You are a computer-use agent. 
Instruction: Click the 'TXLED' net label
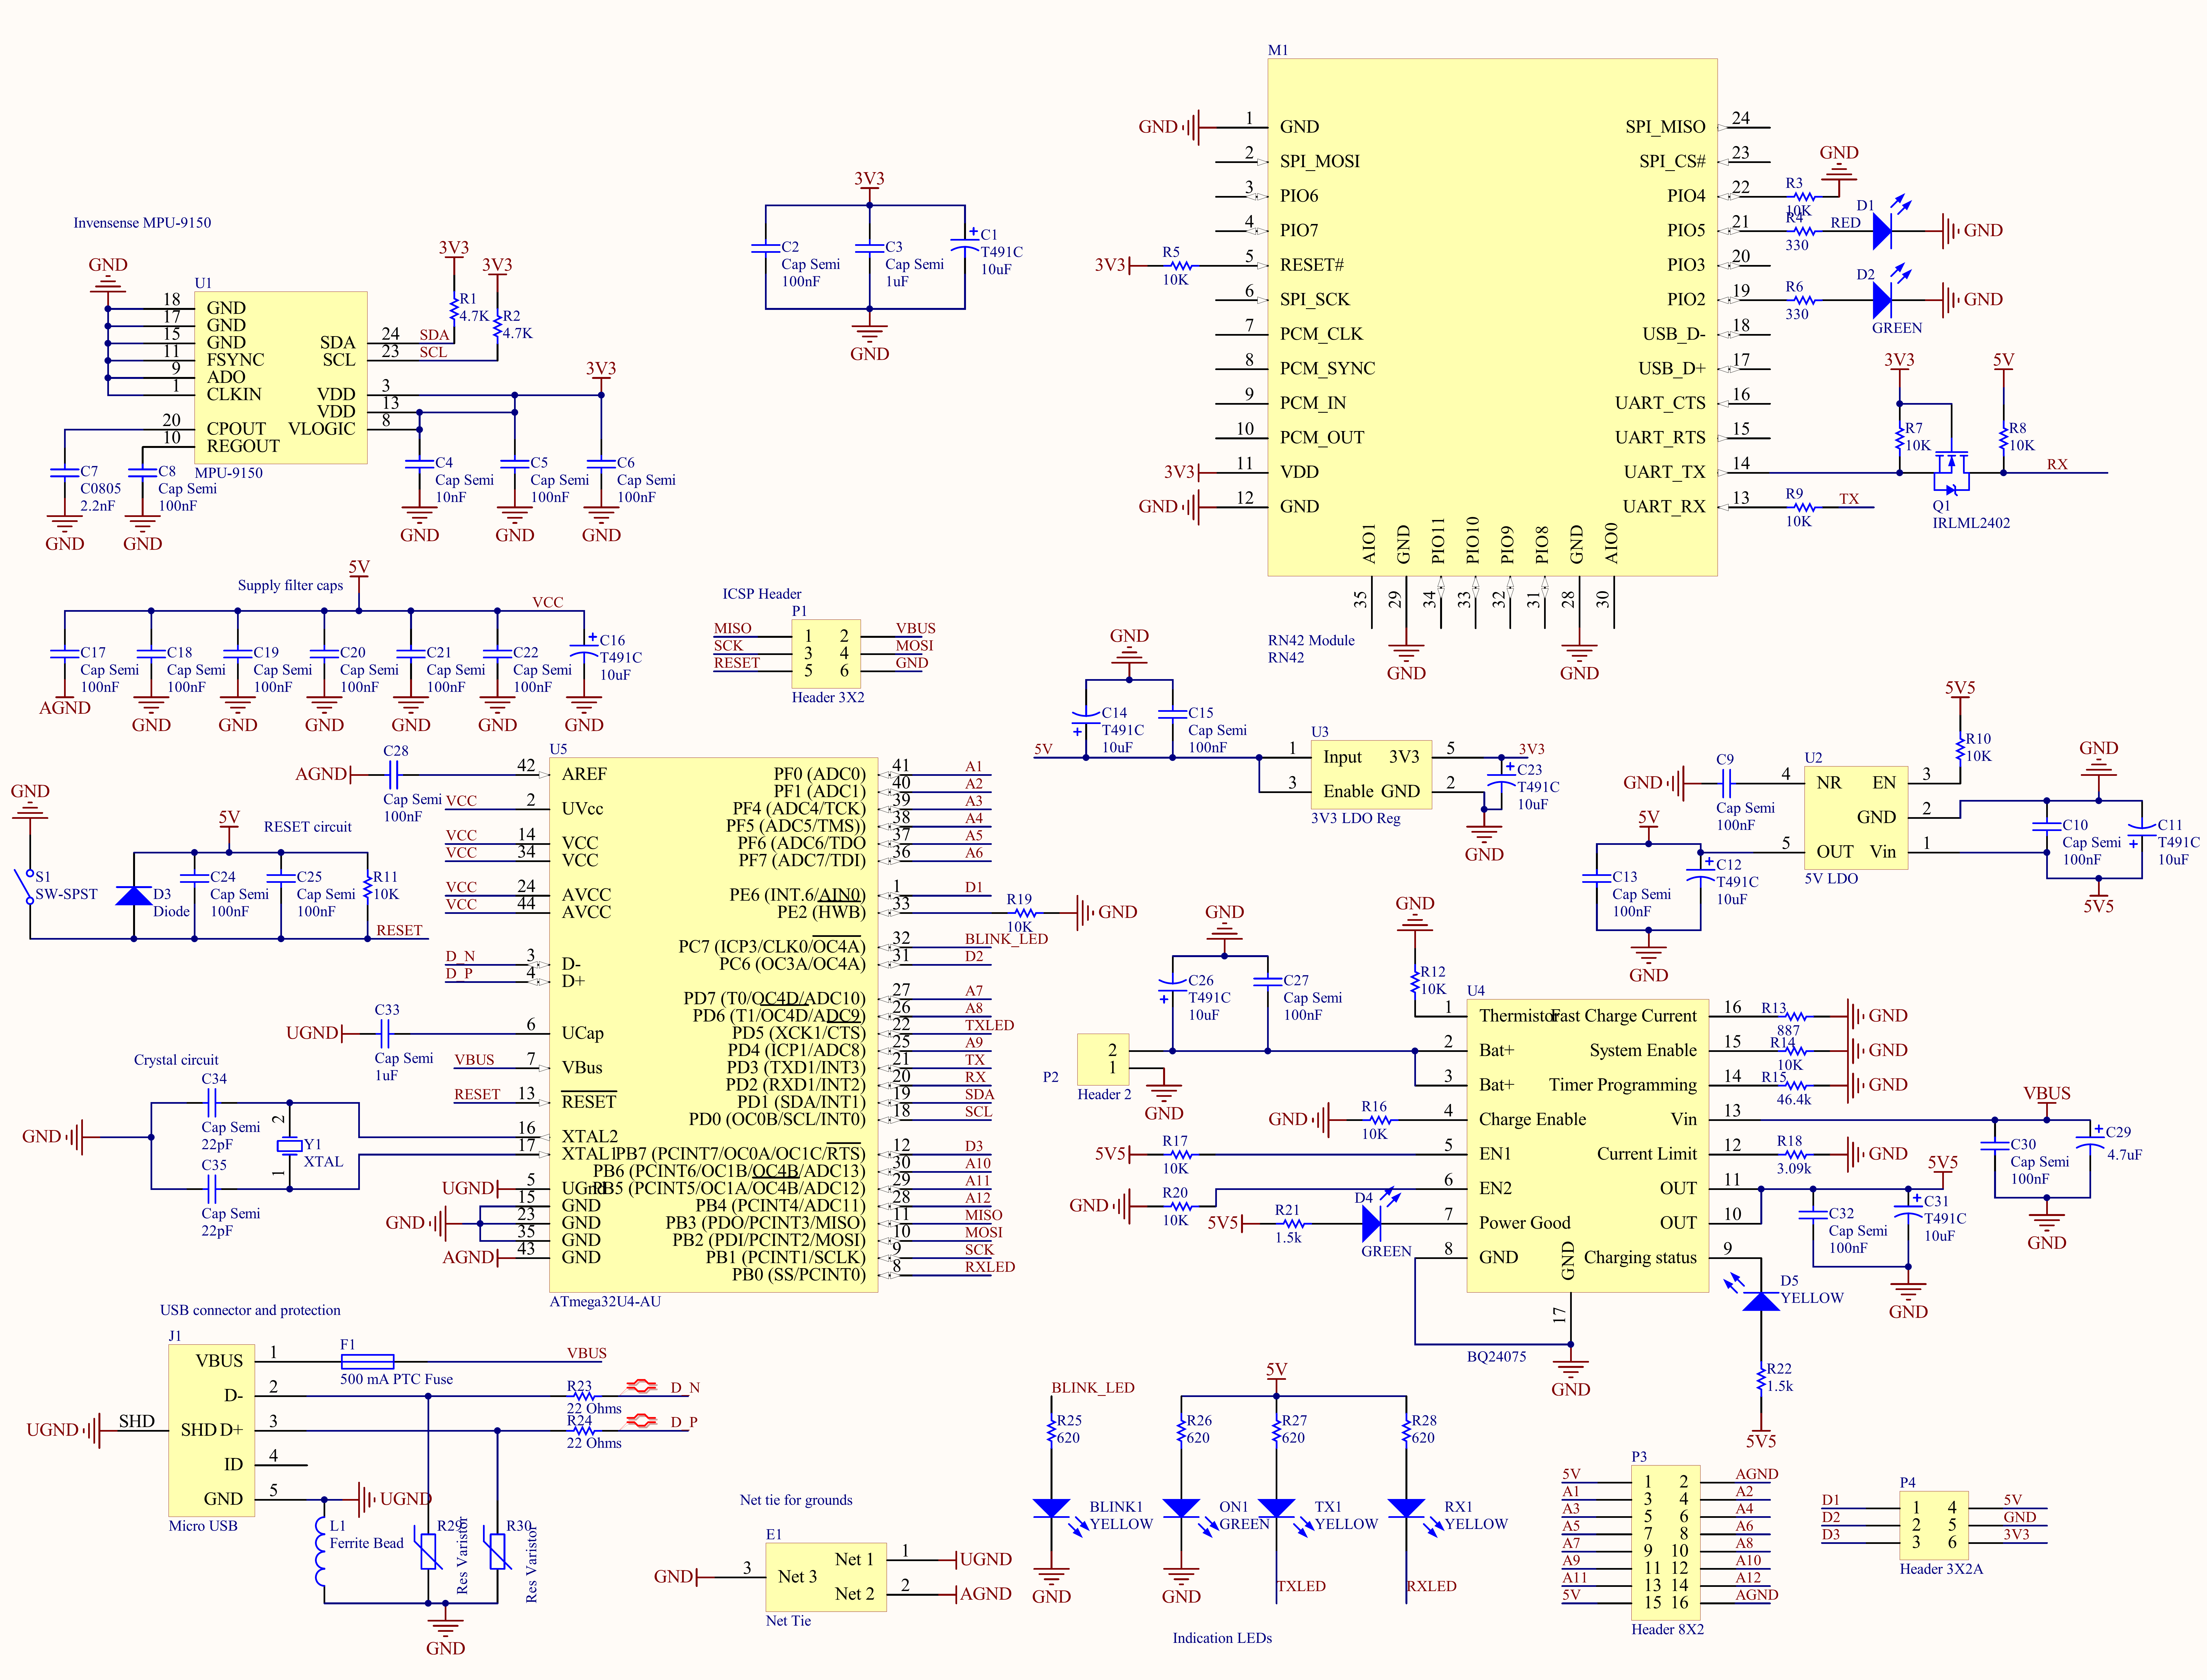coord(1301,1586)
